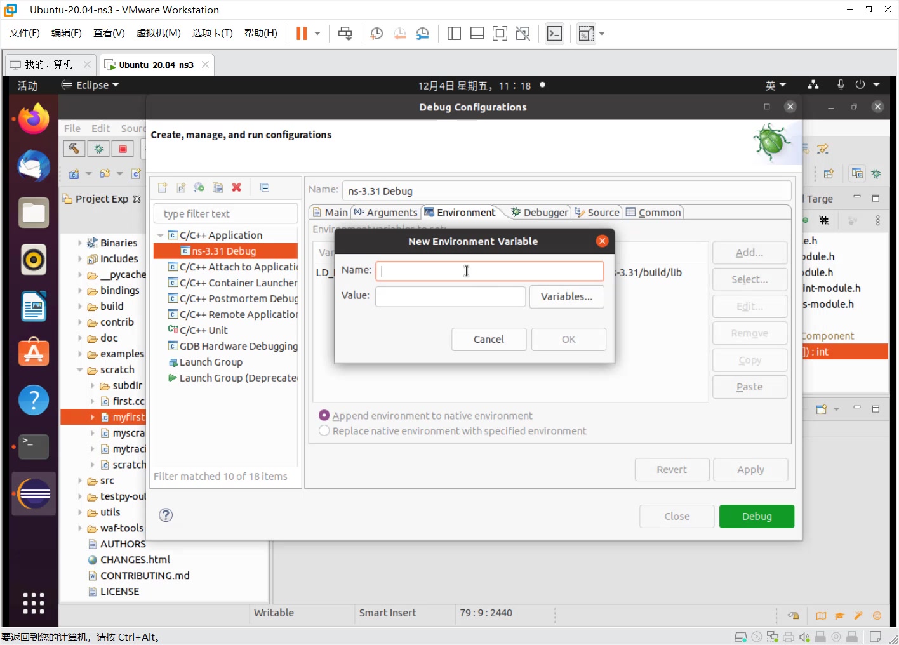Viewport: 899px width, 645px height.
Task: Click the new launch configuration icon
Action: coord(163,188)
